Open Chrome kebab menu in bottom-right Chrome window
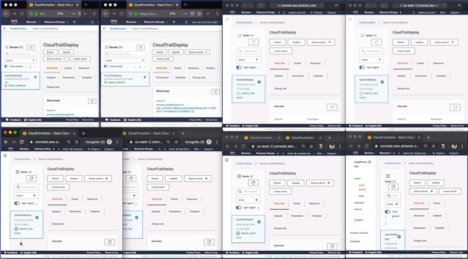The image size is (468, 259). click(x=462, y=146)
